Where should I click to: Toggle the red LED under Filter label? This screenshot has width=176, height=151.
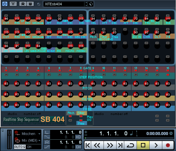(81, 116)
